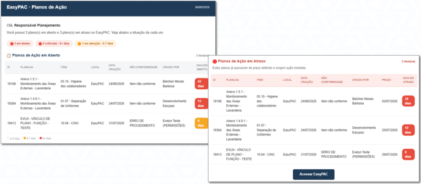Image resolution: width=421 pixels, height=184 pixels.
Task: Click the red circle icon beside Planos de Ação em Atraso
Action: pyautogui.click(x=214, y=61)
